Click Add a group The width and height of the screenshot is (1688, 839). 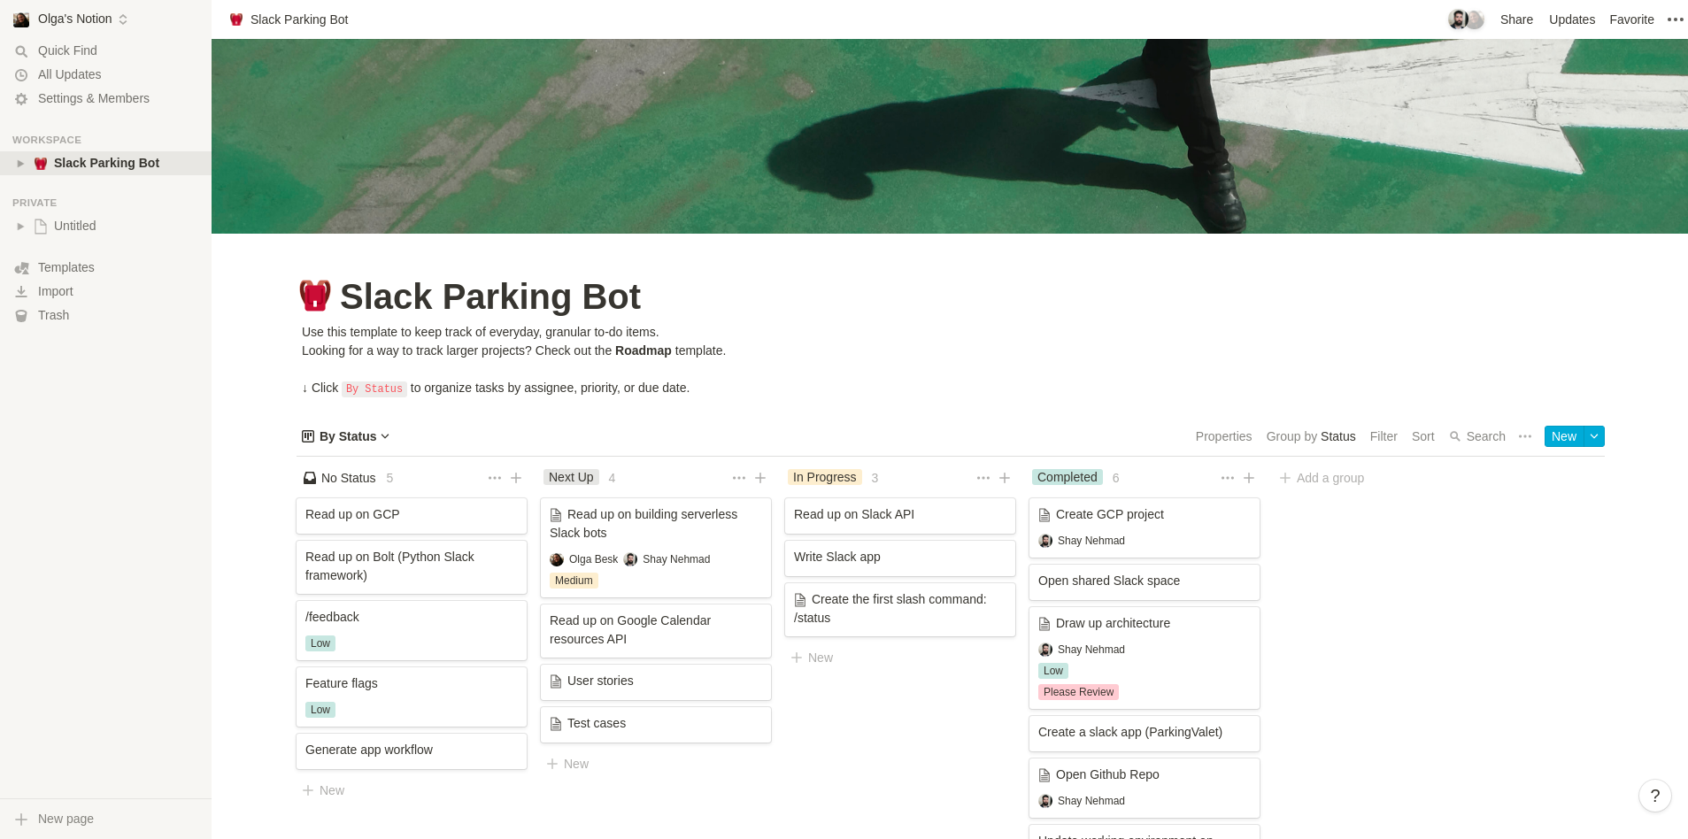coord(1322,478)
